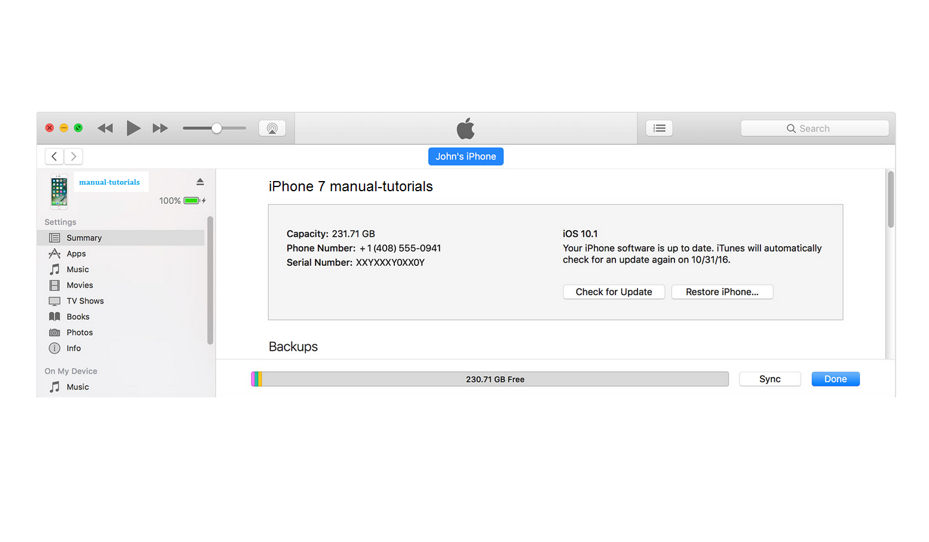Click the Check for Update button
This screenshot has width=929, height=542.
click(614, 292)
